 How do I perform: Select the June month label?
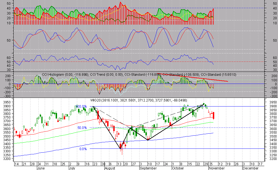coord(41,168)
